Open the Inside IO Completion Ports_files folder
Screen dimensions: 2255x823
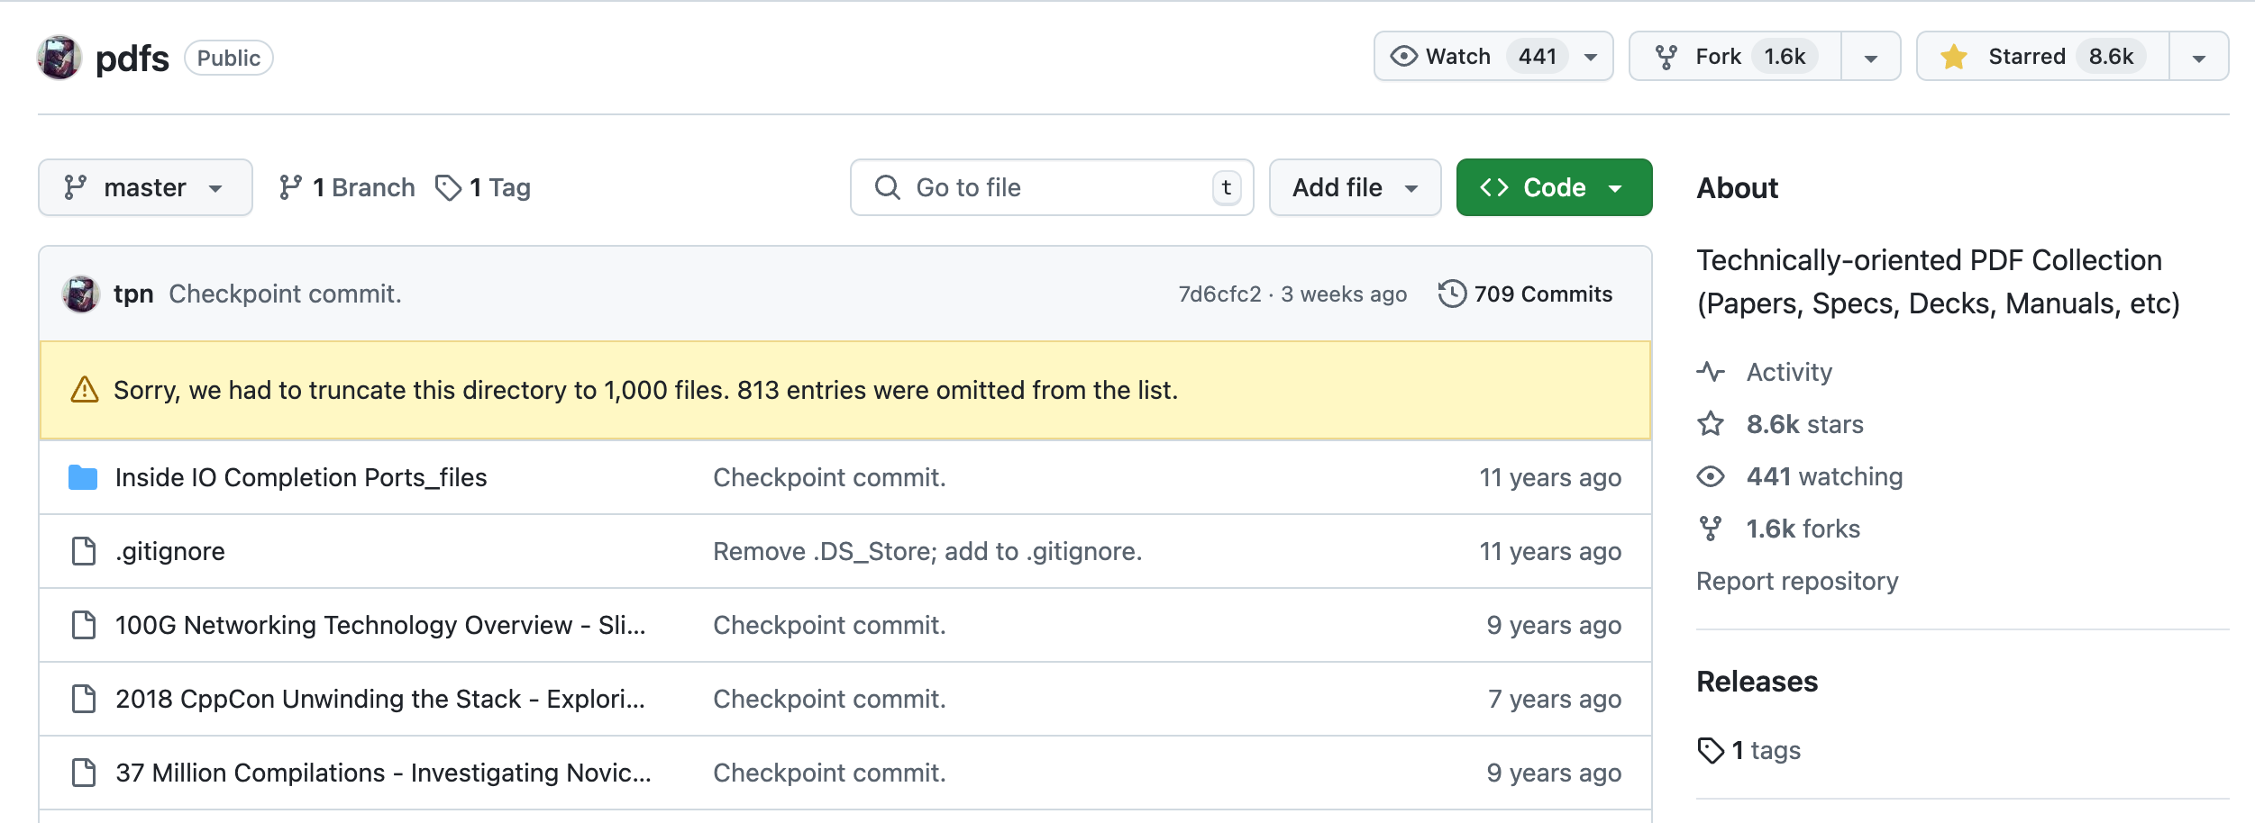tap(300, 477)
